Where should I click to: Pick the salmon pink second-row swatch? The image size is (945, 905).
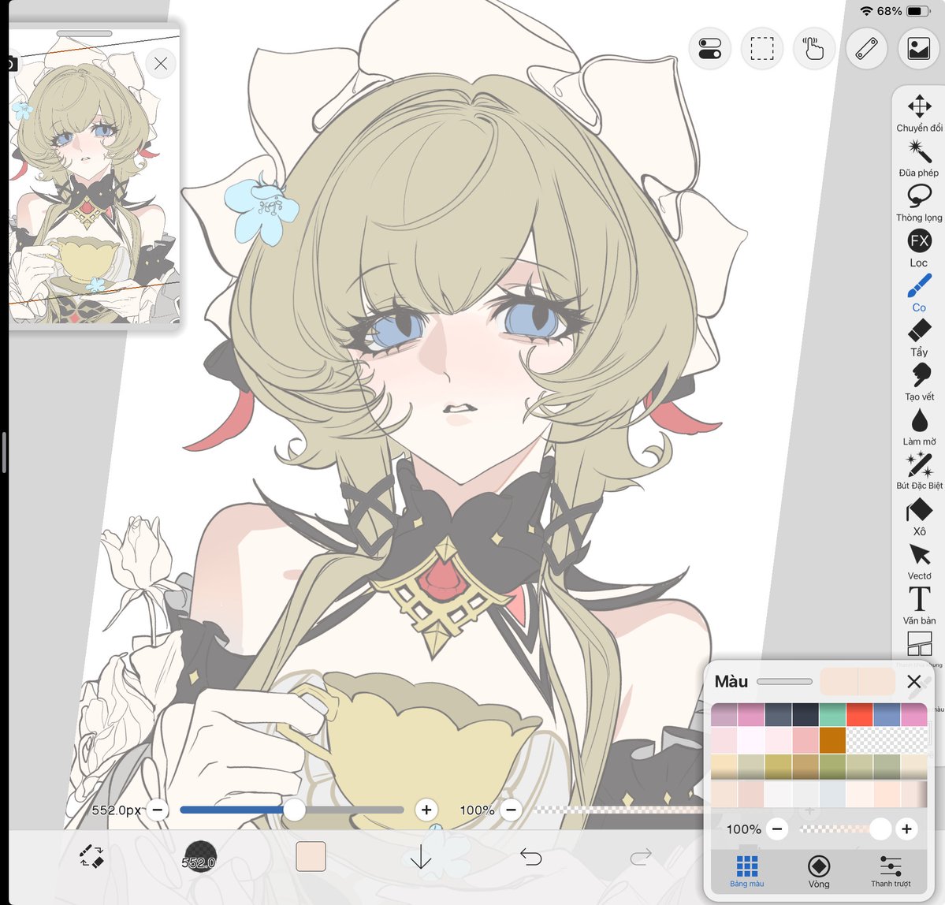tap(805, 740)
